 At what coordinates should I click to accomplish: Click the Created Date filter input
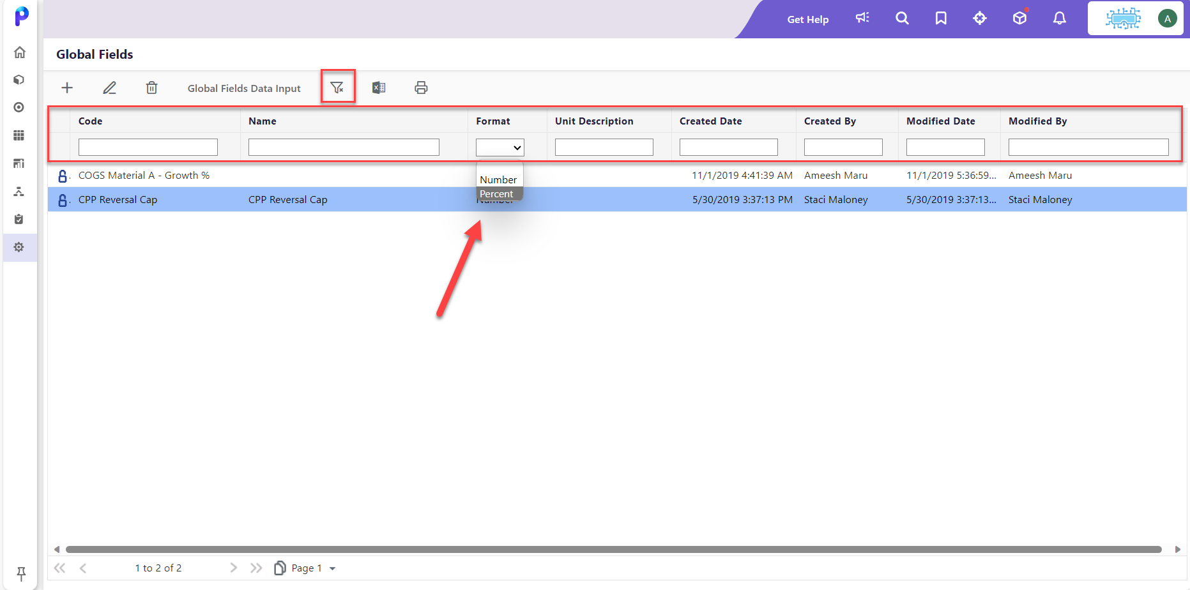point(729,147)
